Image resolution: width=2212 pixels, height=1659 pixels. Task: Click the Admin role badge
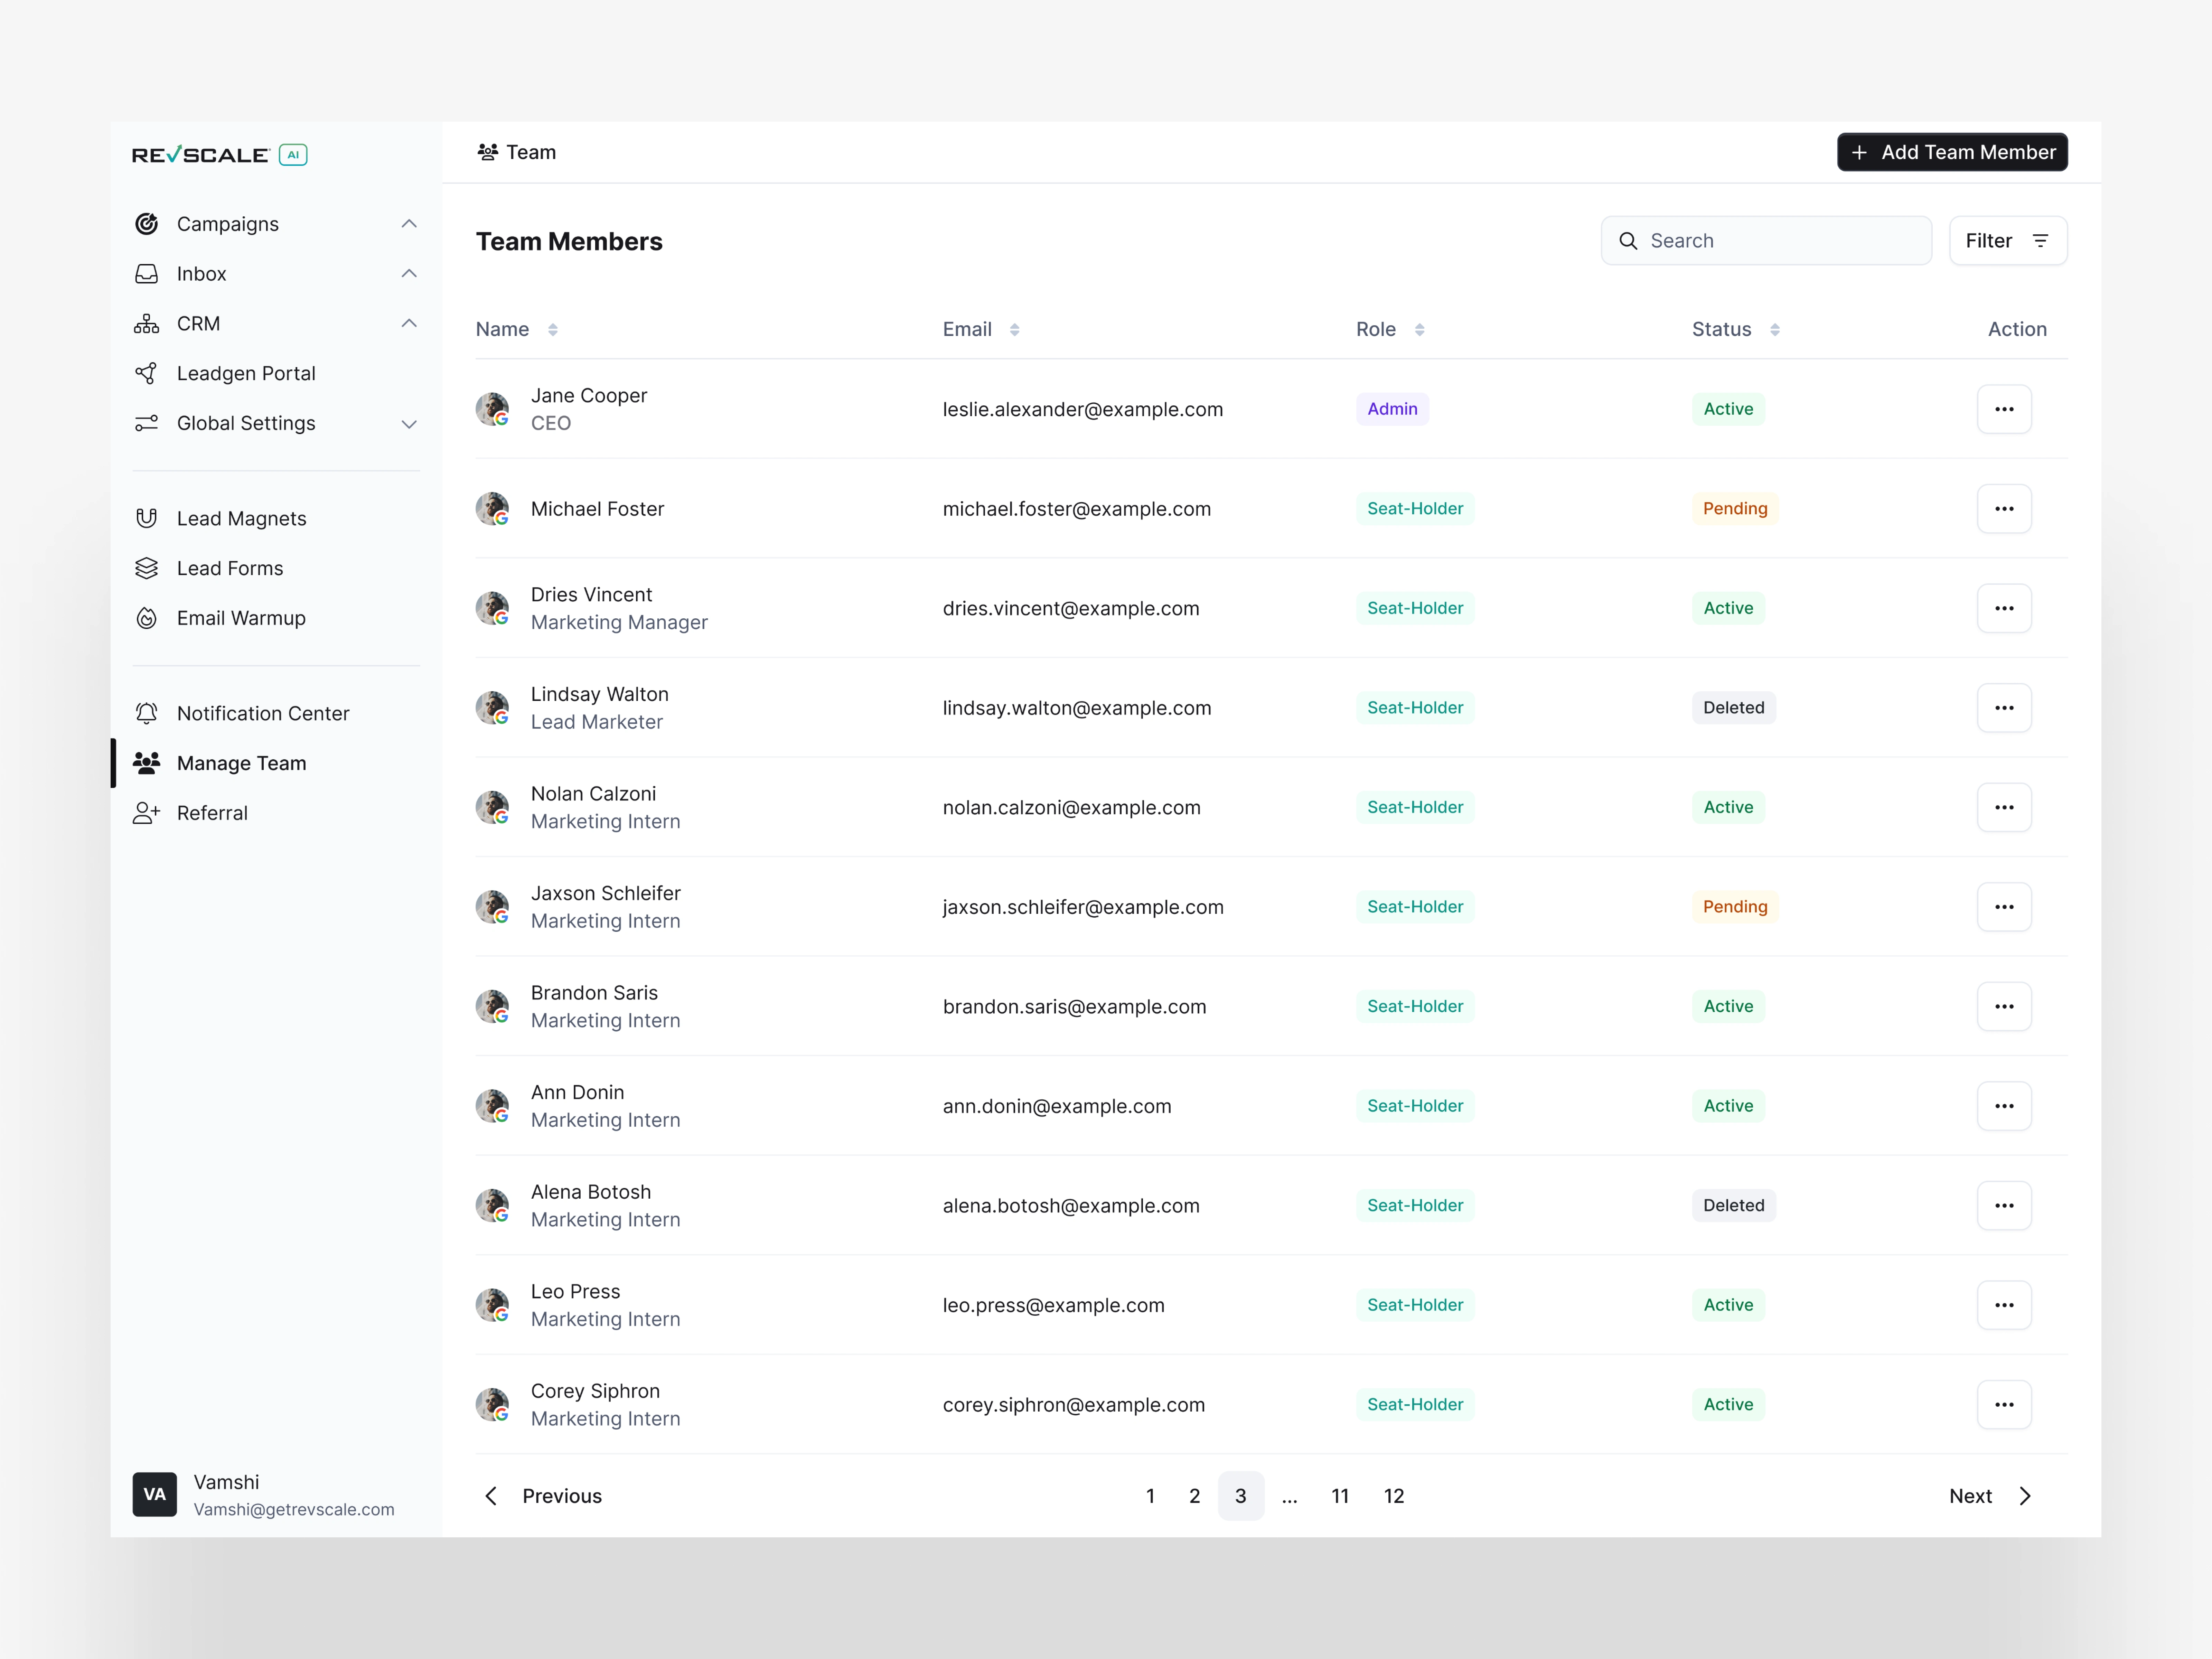(1392, 409)
